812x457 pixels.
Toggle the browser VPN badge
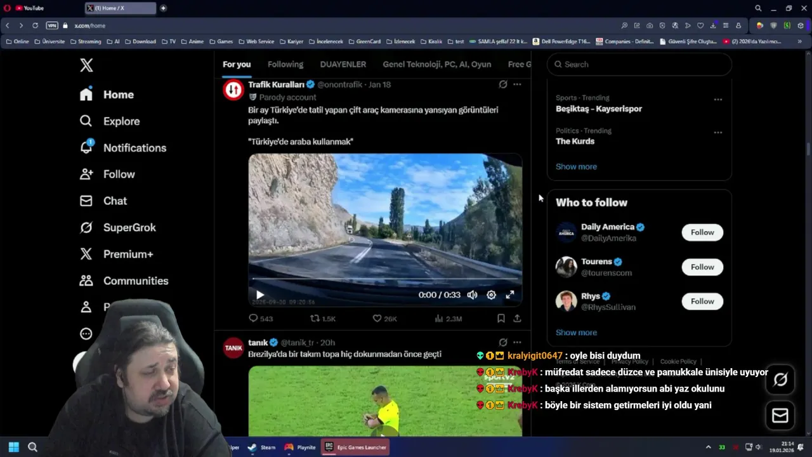point(52,25)
